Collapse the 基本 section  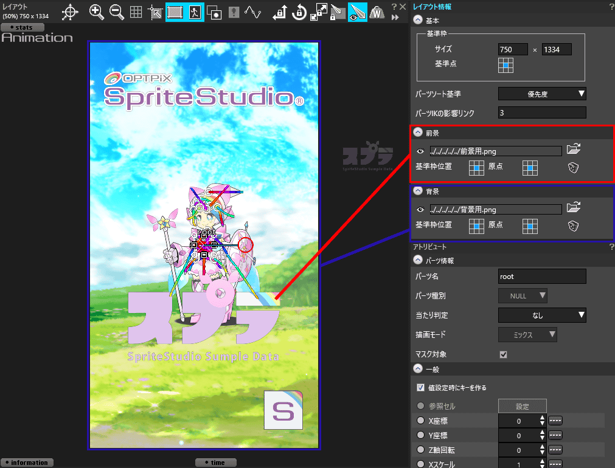click(x=418, y=20)
